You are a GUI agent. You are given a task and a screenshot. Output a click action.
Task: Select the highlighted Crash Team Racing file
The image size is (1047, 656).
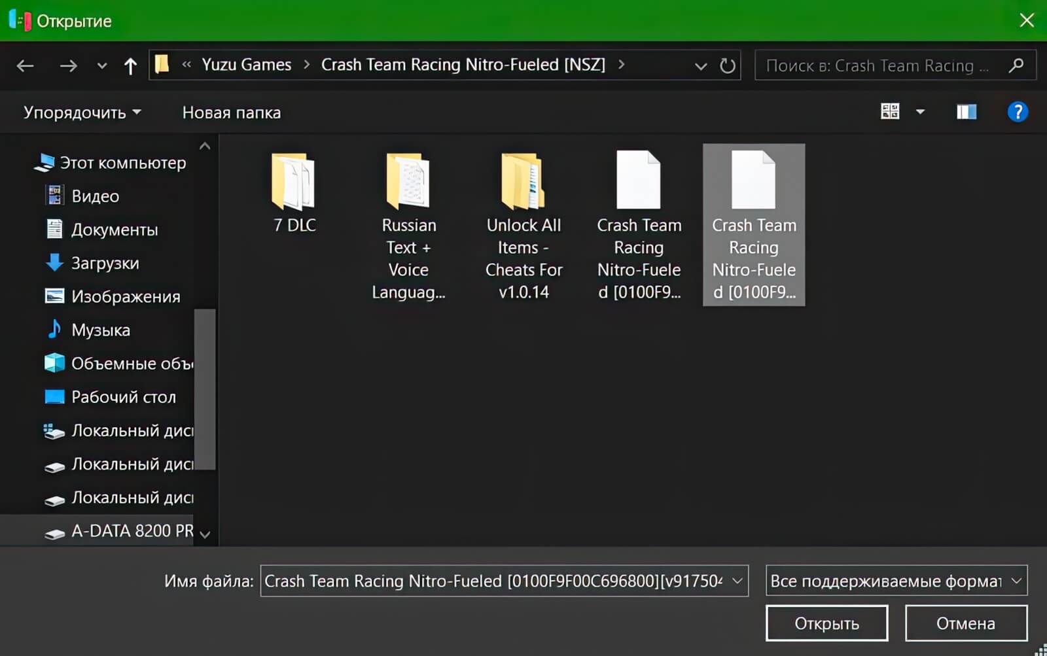[x=754, y=225]
